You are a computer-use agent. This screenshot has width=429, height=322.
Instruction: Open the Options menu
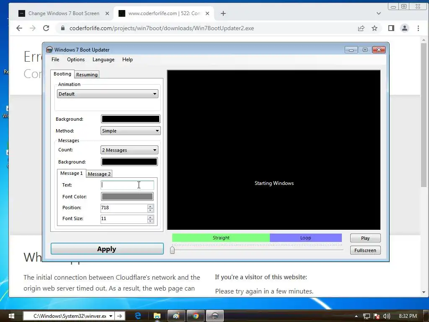pos(76,60)
